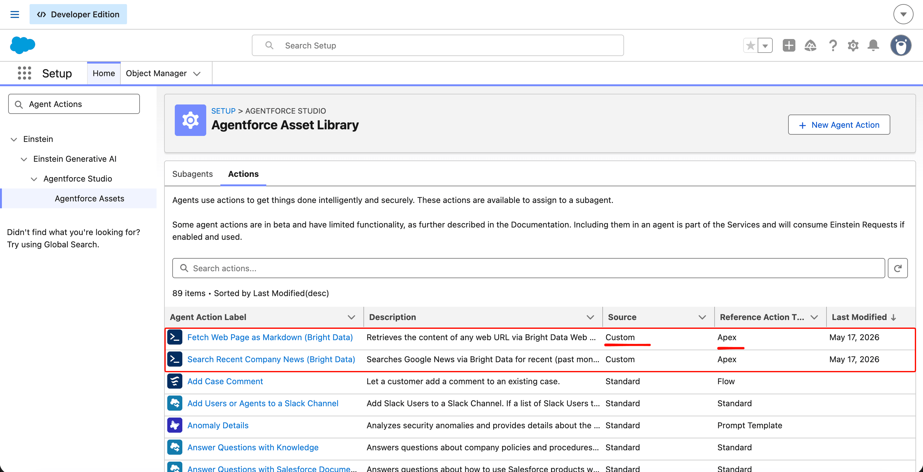Click 'Custom' in Search Recent Company News row
923x472 pixels.
coord(620,359)
